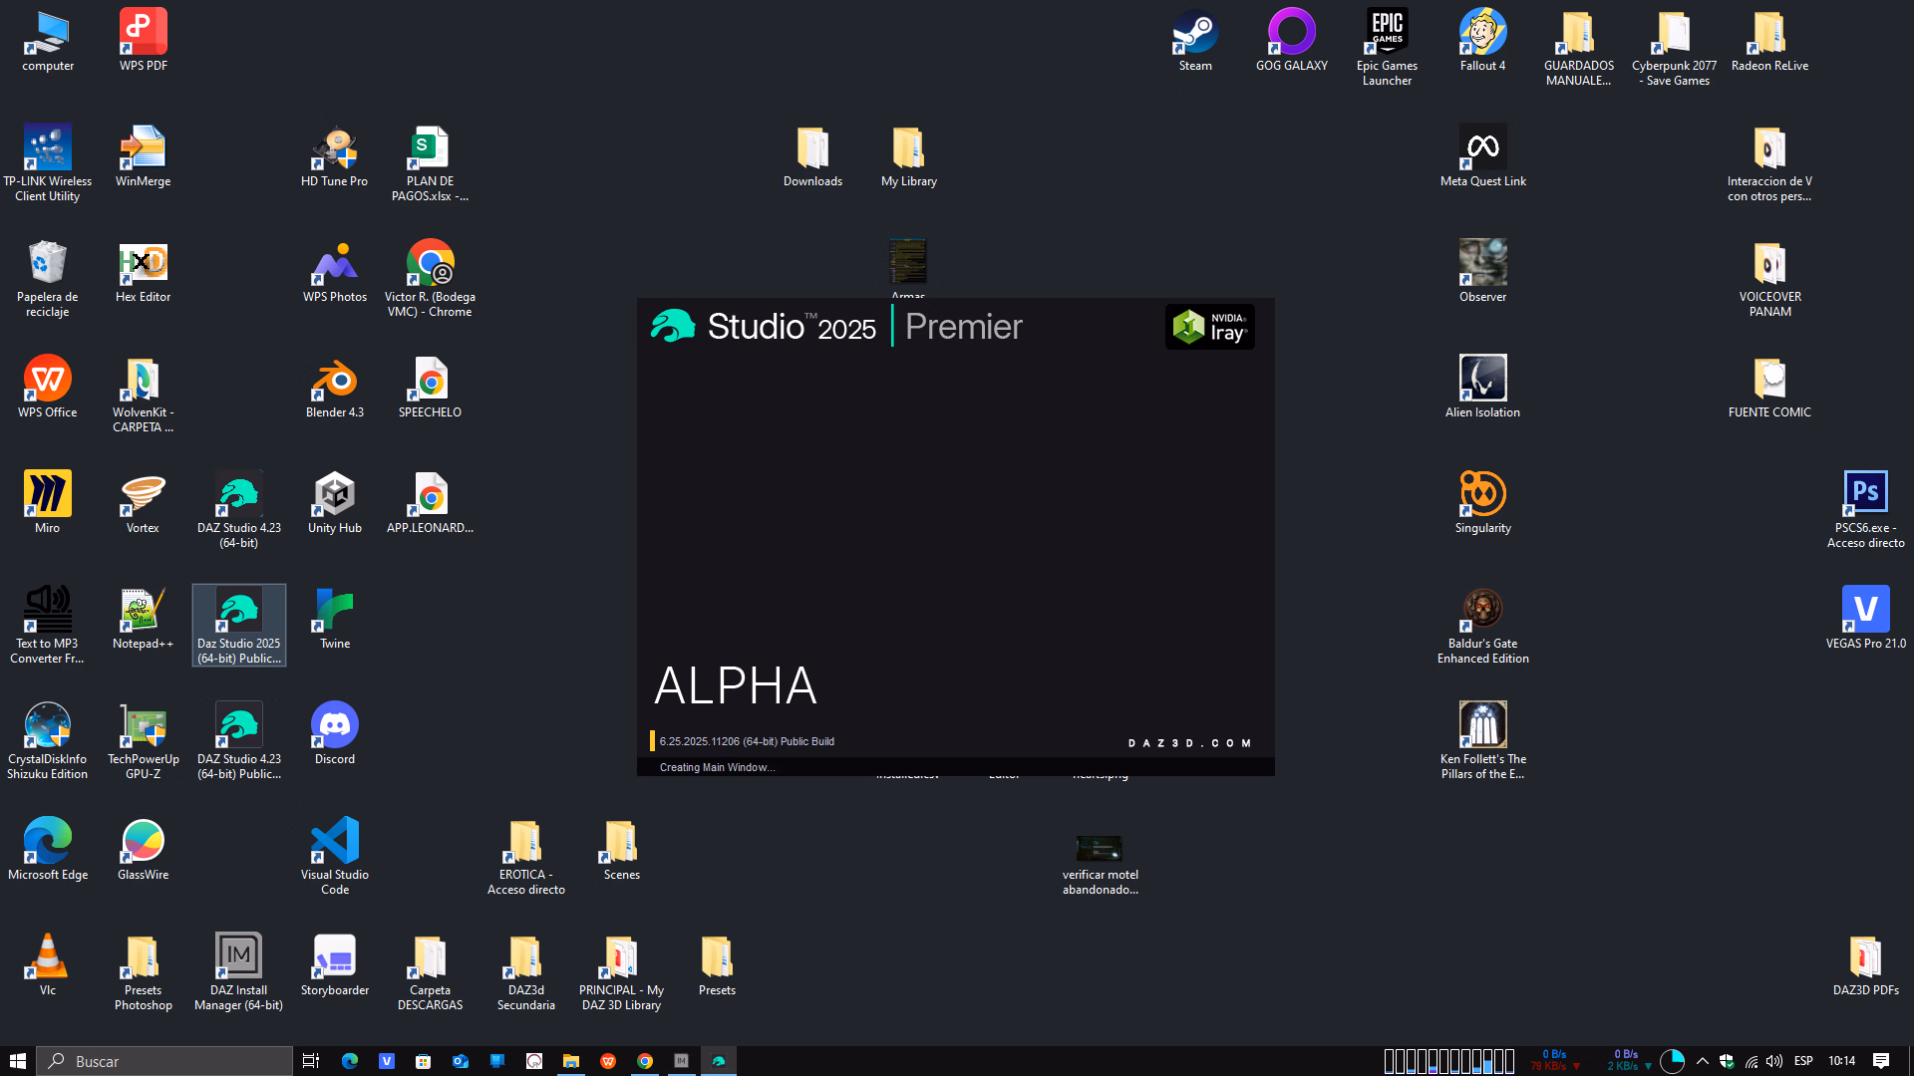The width and height of the screenshot is (1914, 1076).
Task: Open the Windows Start menu
Action: pyautogui.click(x=18, y=1061)
